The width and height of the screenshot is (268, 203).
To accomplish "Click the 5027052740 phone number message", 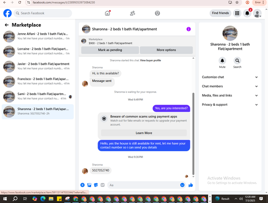I will pos(101,170).
